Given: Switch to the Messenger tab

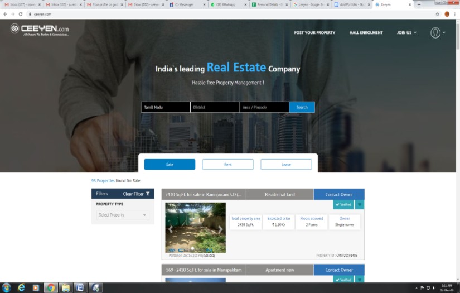Looking at the screenshot, I should [x=187, y=4].
